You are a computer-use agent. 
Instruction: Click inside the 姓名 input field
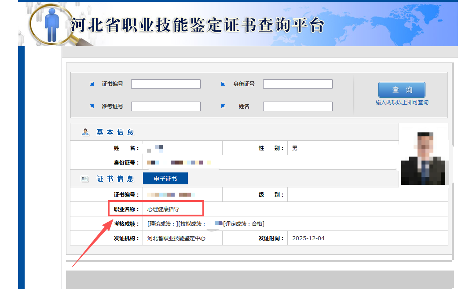coord(297,106)
